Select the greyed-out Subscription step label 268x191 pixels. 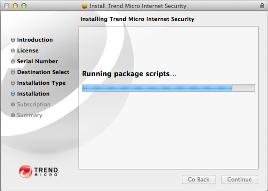coord(33,105)
